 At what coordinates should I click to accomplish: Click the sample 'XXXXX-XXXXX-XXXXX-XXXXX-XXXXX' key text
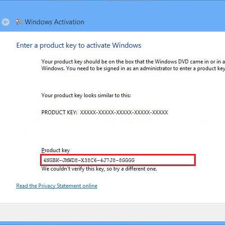click(x=124, y=112)
